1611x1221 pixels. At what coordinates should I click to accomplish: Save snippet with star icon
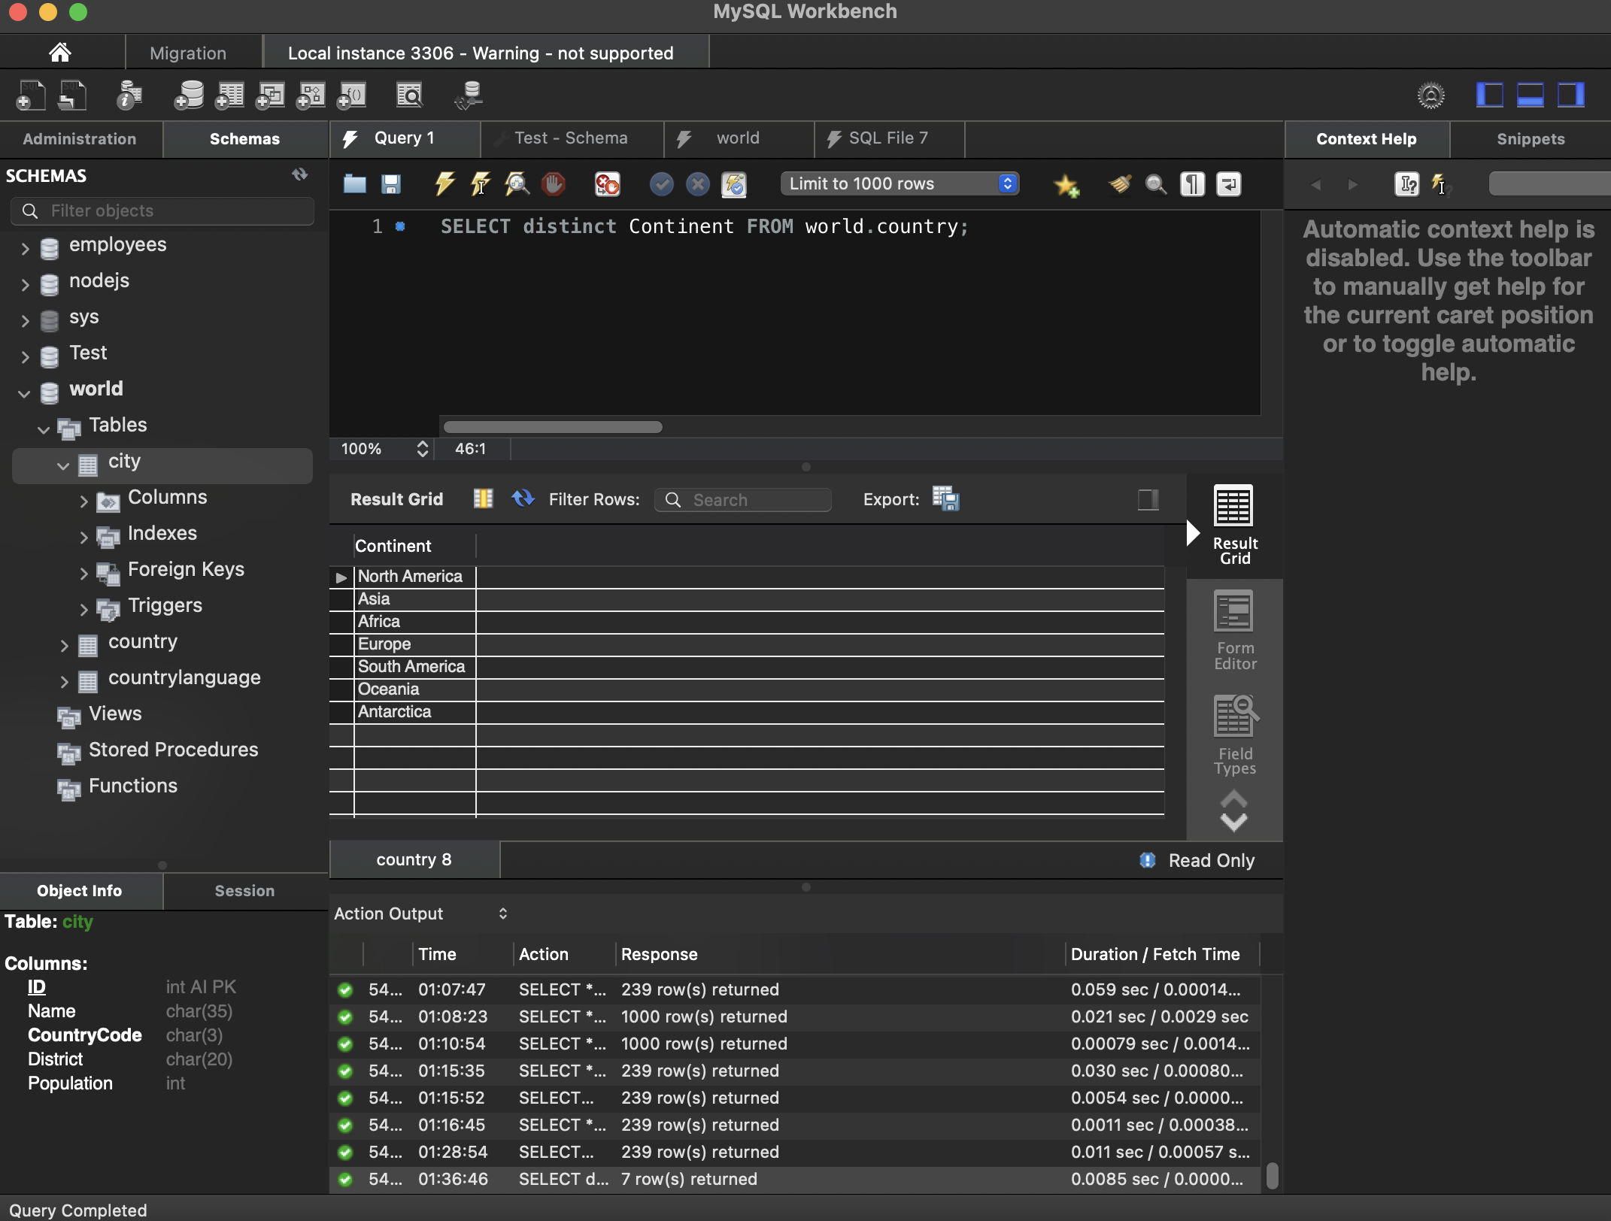point(1066,185)
